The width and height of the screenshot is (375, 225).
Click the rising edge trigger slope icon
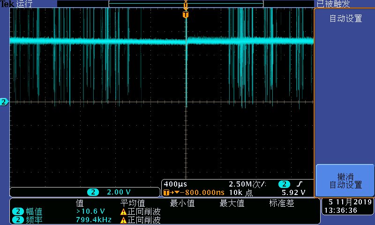point(300,184)
